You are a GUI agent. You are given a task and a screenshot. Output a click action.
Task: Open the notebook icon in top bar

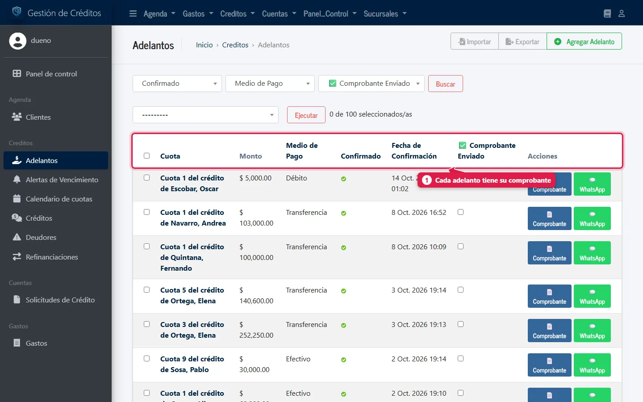607,13
